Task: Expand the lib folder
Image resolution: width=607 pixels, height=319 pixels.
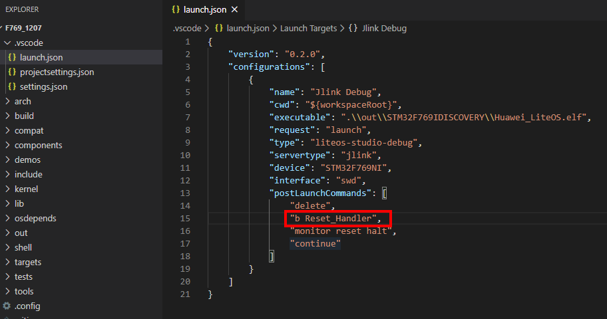Action: point(7,203)
